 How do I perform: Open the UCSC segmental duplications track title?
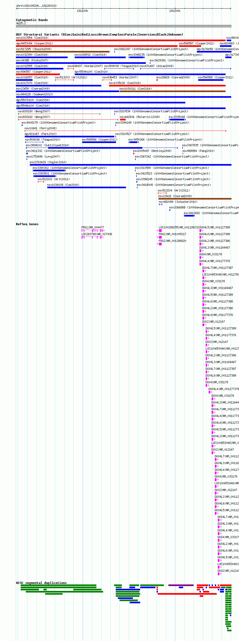(41, 583)
